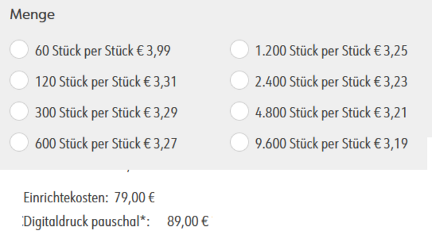Click the '300 Stück per Stück € 3,29' text
The width and height of the screenshot is (432, 246).
[107, 112]
